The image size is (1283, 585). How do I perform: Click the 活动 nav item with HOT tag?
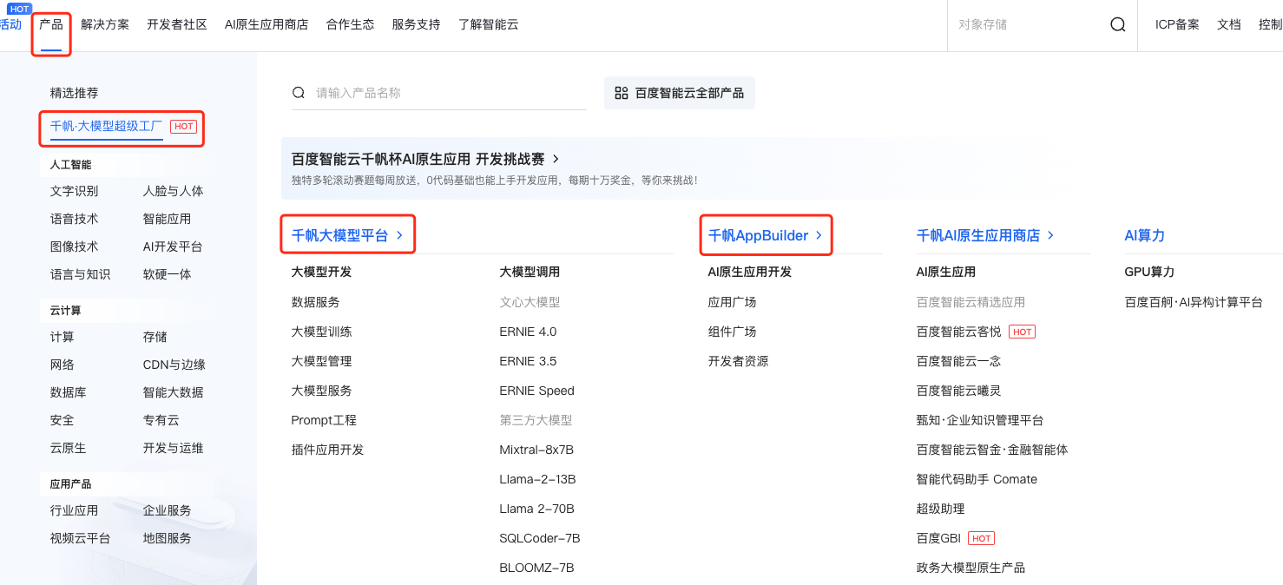(x=10, y=24)
